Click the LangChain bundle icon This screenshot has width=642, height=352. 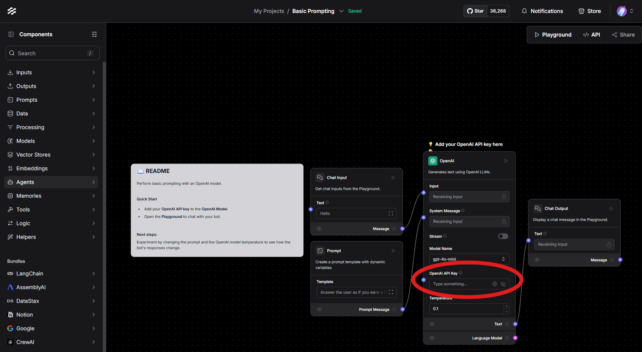pos(10,274)
